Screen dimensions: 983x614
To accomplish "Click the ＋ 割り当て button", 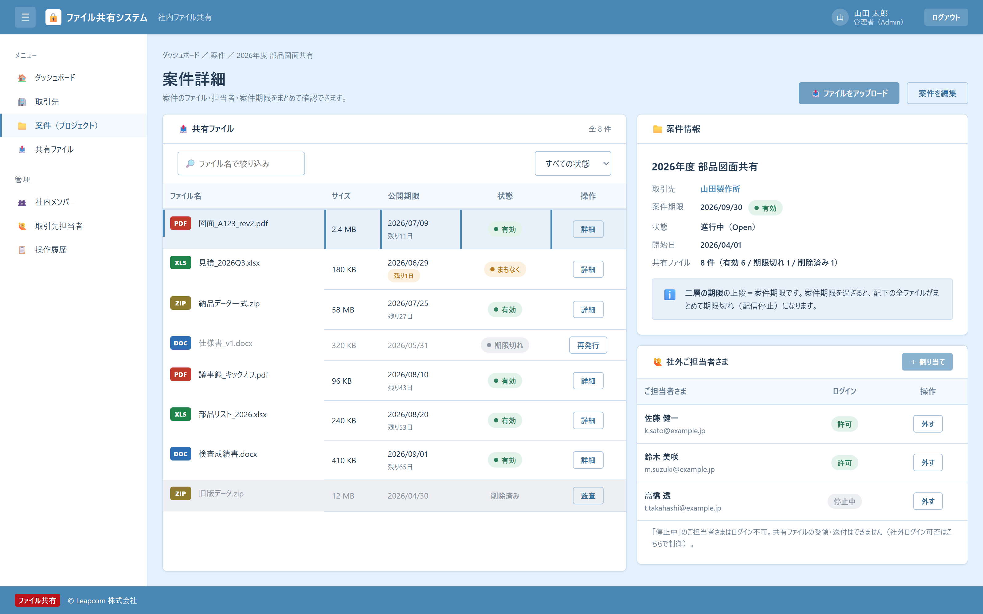I will pos(927,362).
